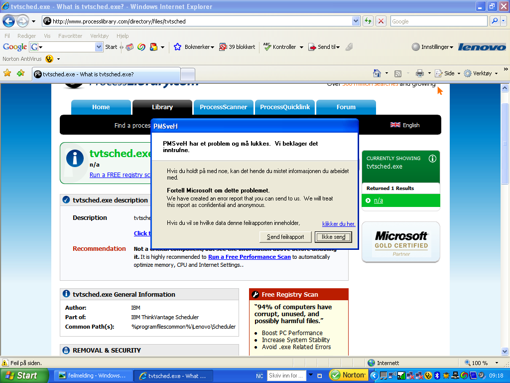This screenshot has width=510, height=383.
Task: Click the Kontroller spell check icon
Action: (267, 47)
